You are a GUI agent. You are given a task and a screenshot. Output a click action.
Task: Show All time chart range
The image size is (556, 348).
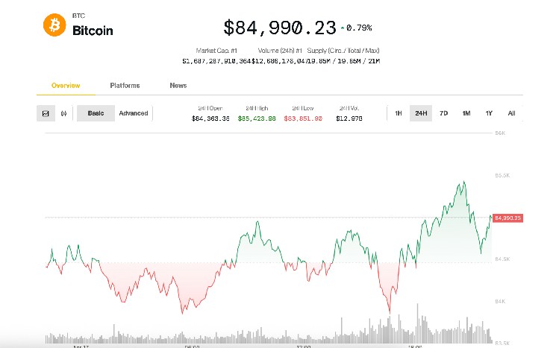[x=511, y=113]
